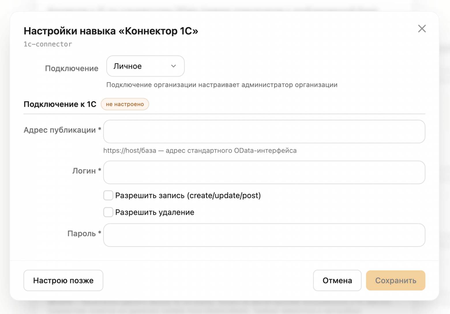Click the Отмена button
The image size is (450, 314).
pyautogui.click(x=337, y=281)
